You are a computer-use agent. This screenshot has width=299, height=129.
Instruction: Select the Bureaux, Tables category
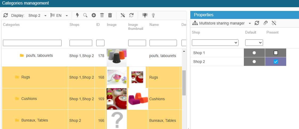tap(35, 120)
